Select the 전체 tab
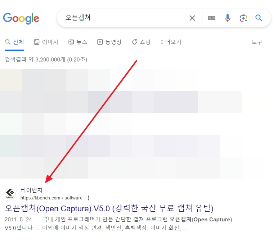The image size is (278, 244). (14, 42)
